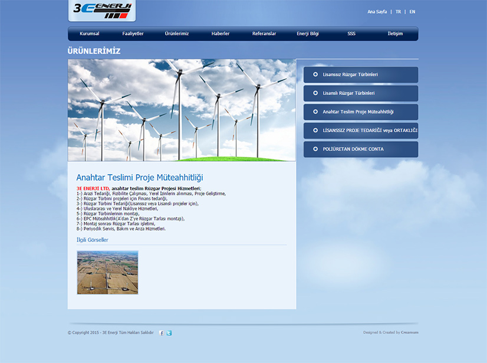Viewport: 487px width, 363px height.
Task: Click bullet icon beside POLİÜRETAN DÖKME CONTA
Action: 315,149
